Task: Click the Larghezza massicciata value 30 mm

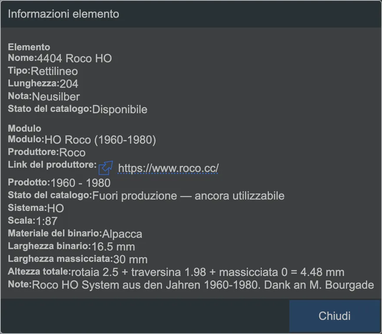Action: pos(130,259)
